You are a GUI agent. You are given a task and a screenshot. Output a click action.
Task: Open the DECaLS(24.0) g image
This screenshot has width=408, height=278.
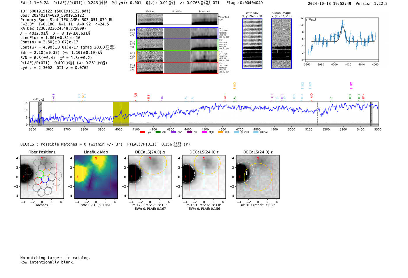point(150,177)
